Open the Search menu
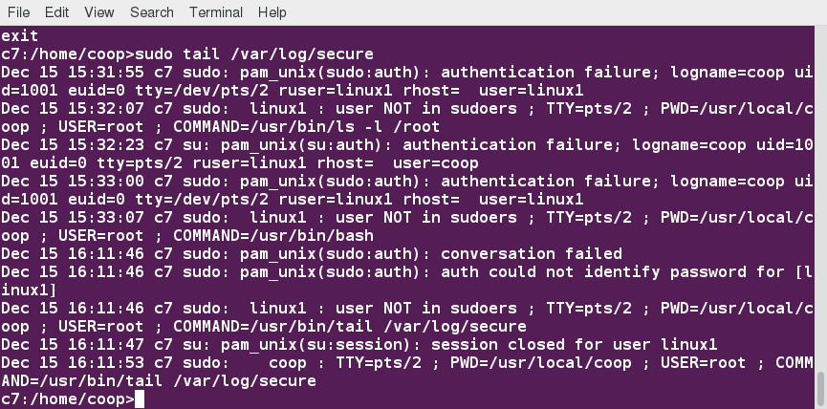 [152, 12]
